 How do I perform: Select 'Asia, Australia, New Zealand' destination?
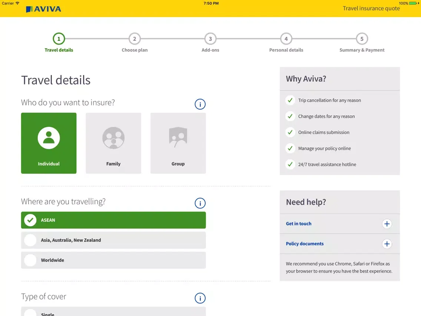click(113, 240)
